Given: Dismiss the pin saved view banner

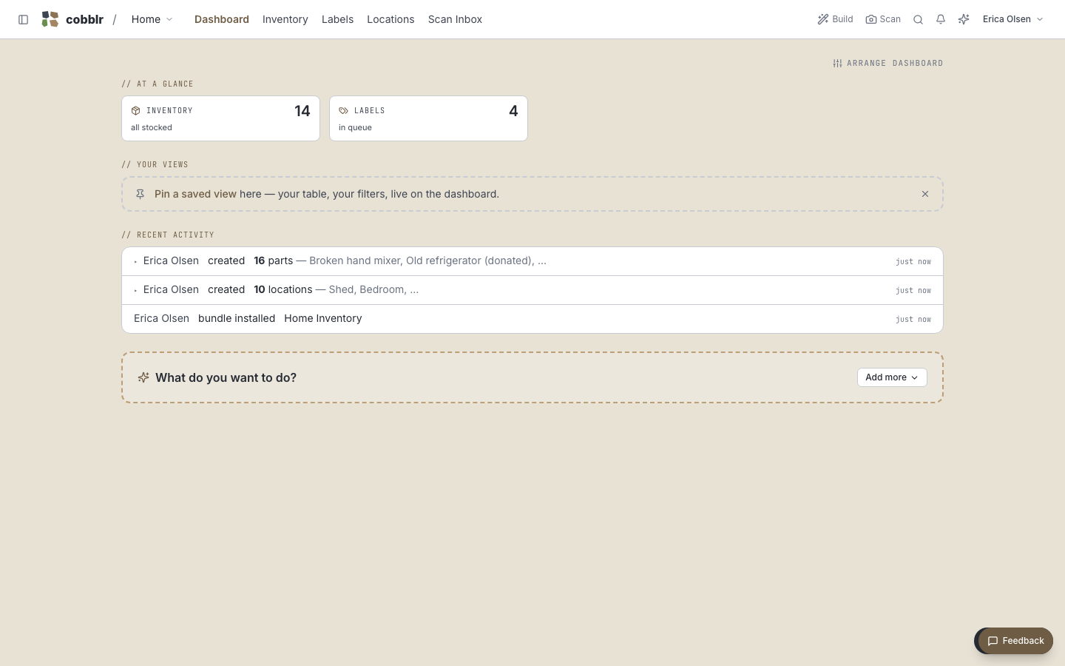Looking at the screenshot, I should pyautogui.click(x=925, y=194).
